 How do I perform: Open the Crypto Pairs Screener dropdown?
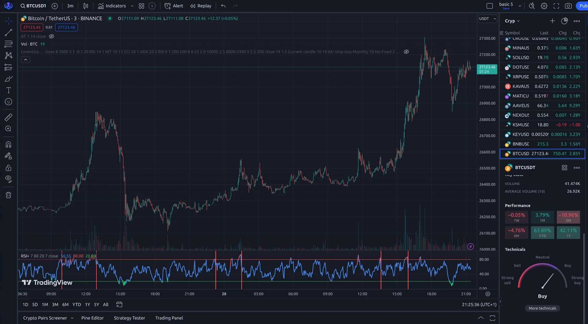48,318
